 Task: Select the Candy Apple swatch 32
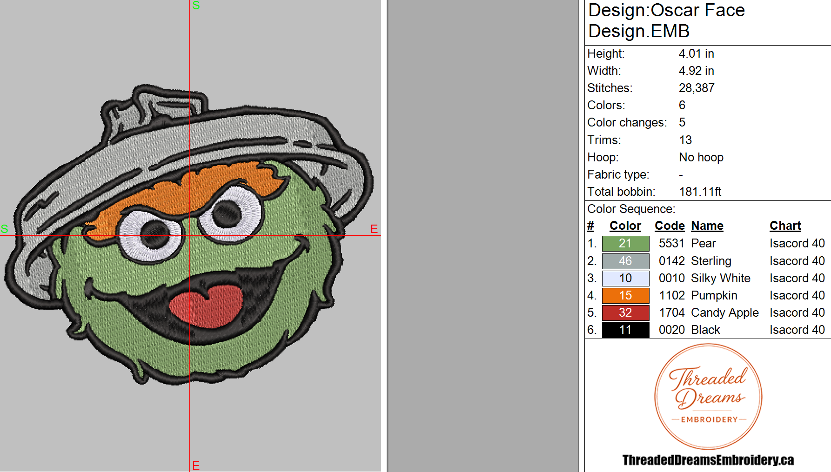click(x=625, y=312)
